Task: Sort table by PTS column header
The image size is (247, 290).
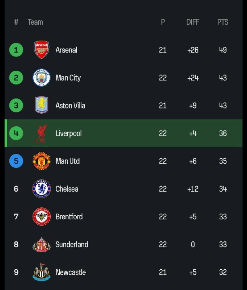Action: (223, 22)
